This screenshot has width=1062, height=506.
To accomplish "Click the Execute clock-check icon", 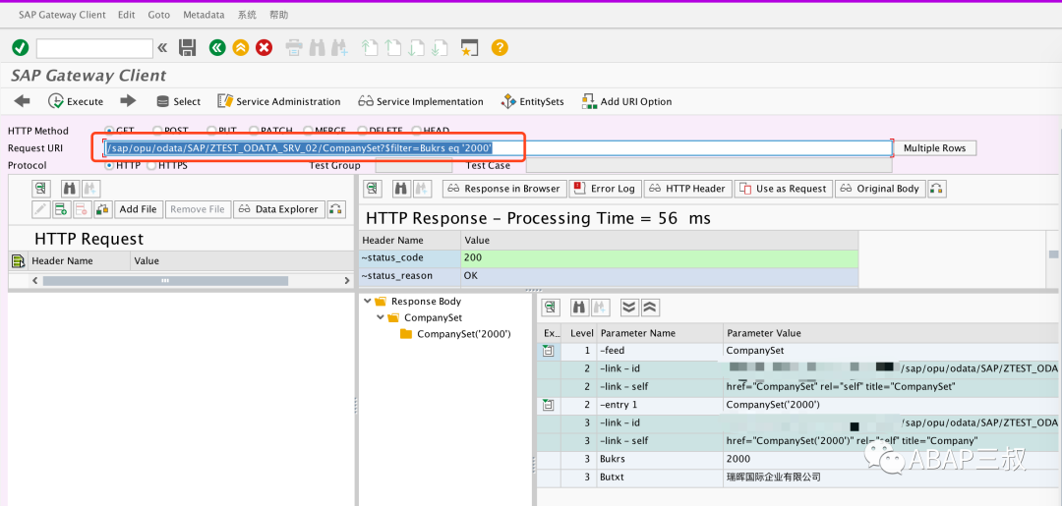I will tap(55, 101).
